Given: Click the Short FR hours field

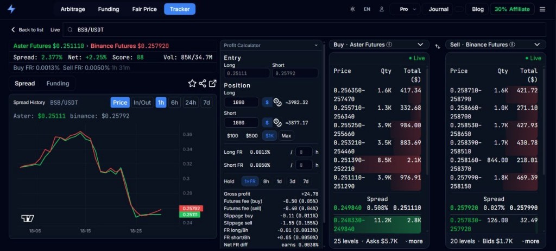Looking at the screenshot, I should click(304, 165).
